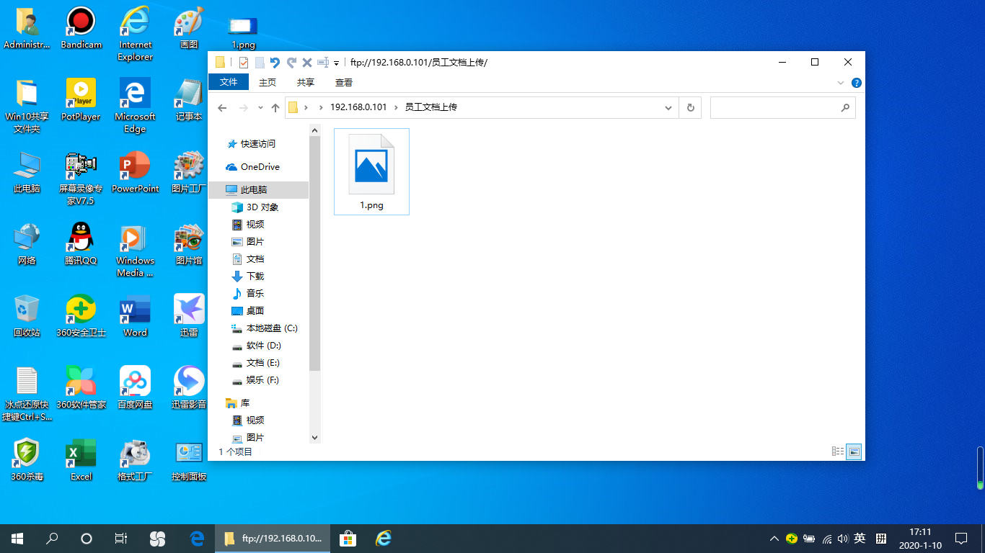Open the notification action center

tap(961, 538)
